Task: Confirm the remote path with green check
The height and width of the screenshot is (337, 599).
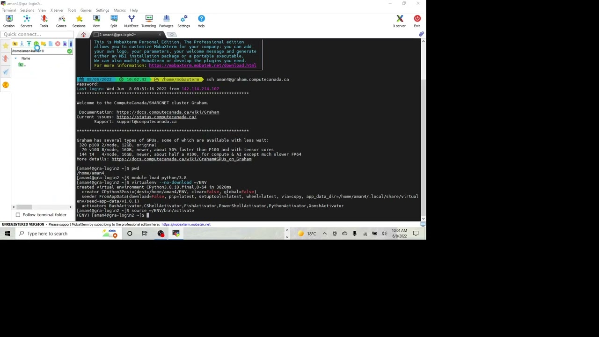Action: [x=69, y=51]
